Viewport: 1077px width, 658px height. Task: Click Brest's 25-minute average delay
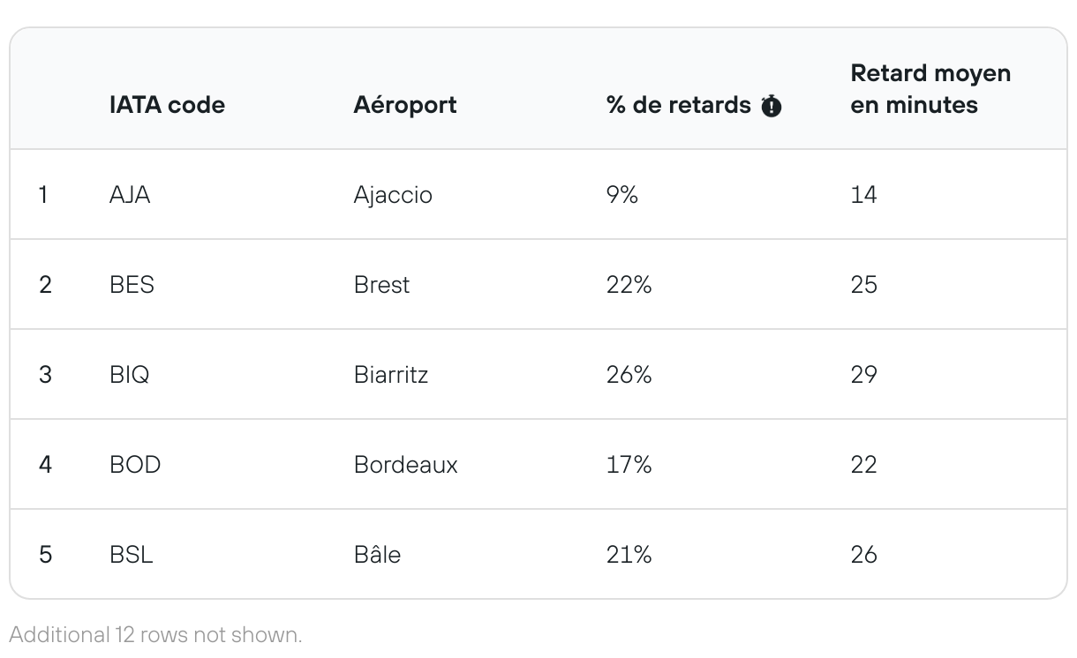click(x=863, y=285)
